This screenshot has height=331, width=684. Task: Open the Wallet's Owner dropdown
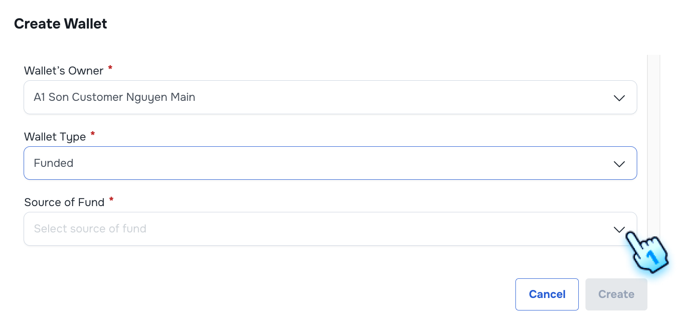pyautogui.click(x=330, y=97)
